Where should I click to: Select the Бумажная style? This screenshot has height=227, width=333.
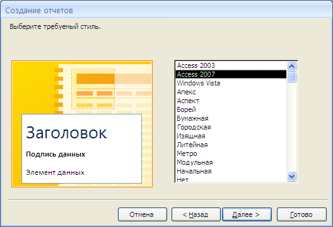click(231, 118)
